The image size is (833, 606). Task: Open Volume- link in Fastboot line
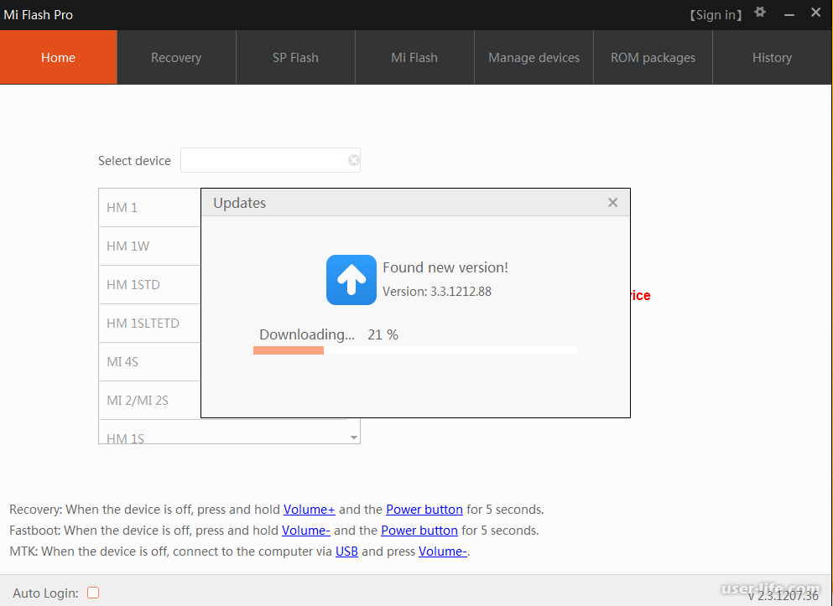306,530
